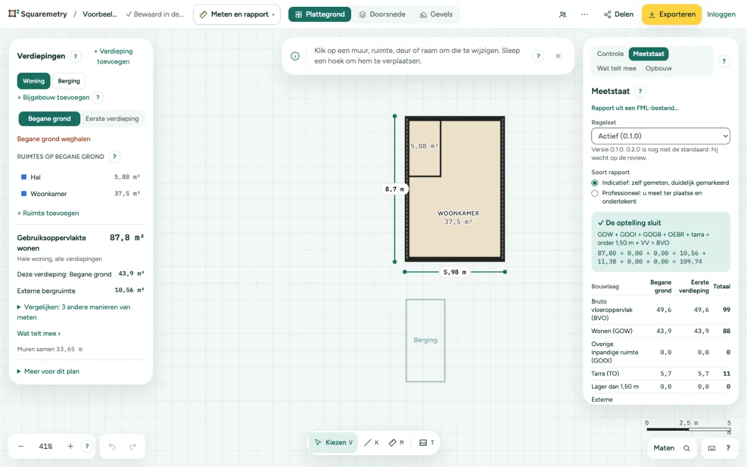Select the Woonkamer room row
This screenshot has width=747, height=467.
coord(81,194)
